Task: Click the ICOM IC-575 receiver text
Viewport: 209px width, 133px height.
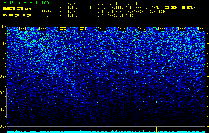Action: coord(133,12)
